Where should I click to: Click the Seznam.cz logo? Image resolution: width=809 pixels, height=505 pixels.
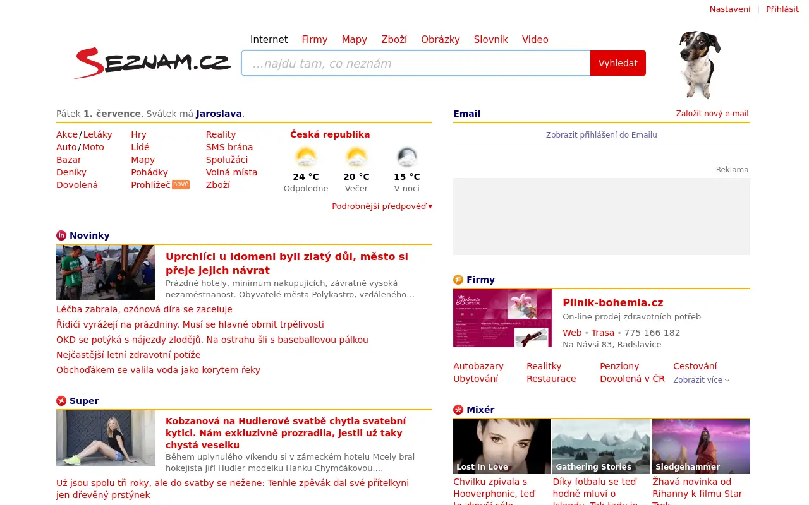(x=153, y=62)
